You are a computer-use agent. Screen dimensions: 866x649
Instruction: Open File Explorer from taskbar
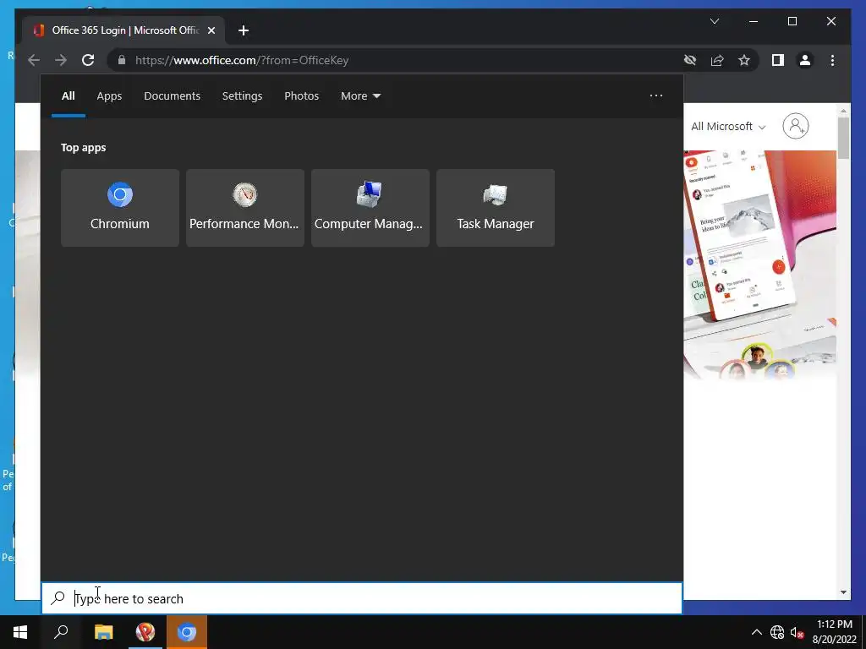103,632
